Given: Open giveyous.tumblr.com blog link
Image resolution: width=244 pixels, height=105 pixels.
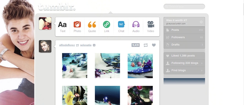Looking at the screenshot, I should point(176,24).
